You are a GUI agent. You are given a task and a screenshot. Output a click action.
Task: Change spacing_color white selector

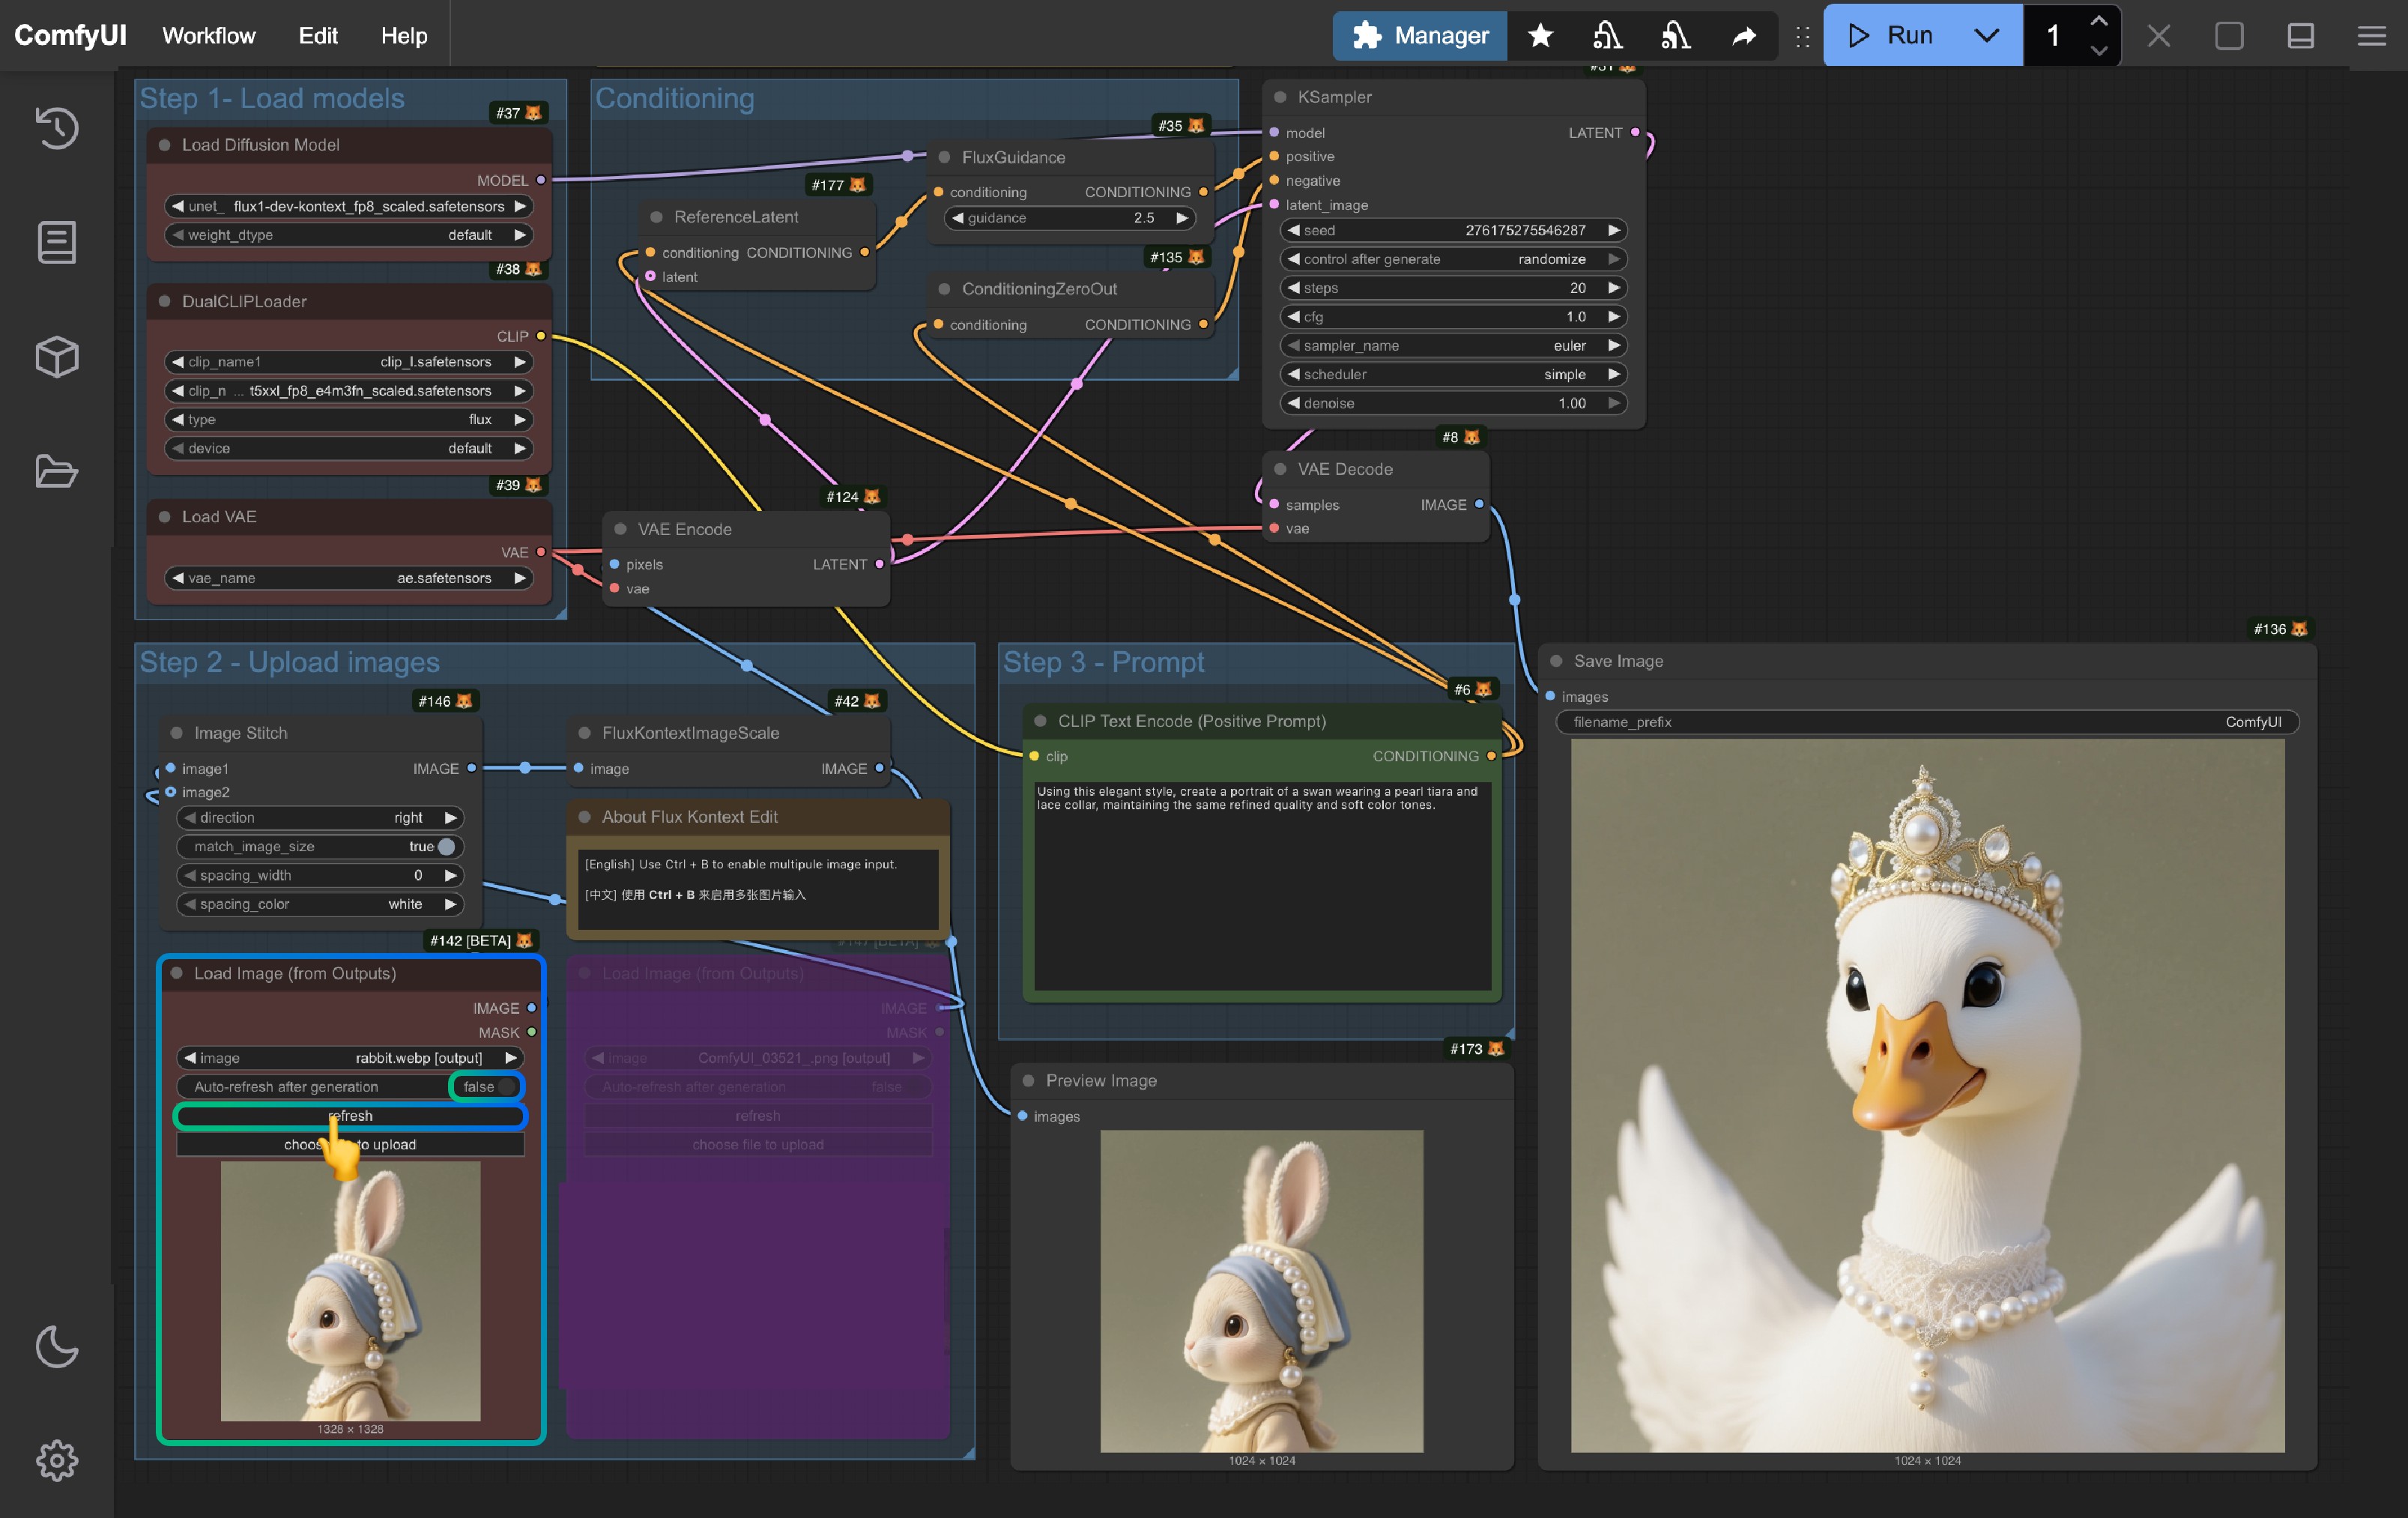coord(320,904)
